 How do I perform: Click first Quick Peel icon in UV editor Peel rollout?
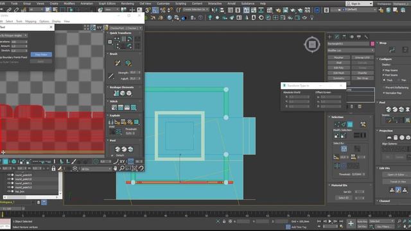click(118, 149)
